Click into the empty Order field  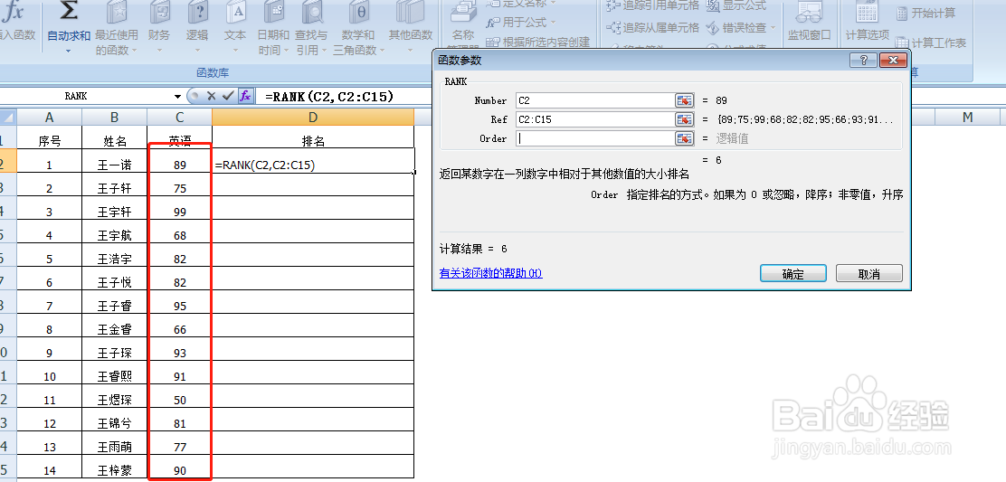point(595,138)
